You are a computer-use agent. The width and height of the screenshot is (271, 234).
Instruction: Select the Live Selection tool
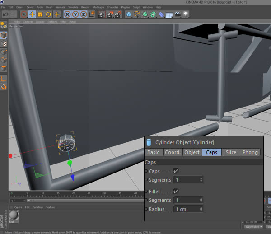(24, 14)
